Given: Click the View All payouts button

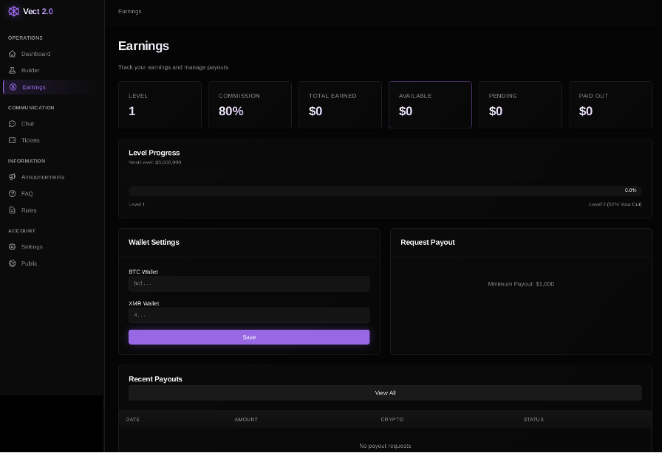Looking at the screenshot, I should (x=385, y=393).
